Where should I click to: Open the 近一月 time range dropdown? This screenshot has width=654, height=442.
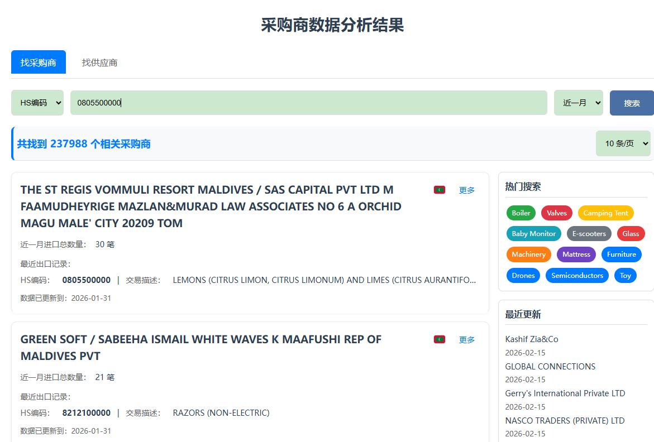[578, 103]
